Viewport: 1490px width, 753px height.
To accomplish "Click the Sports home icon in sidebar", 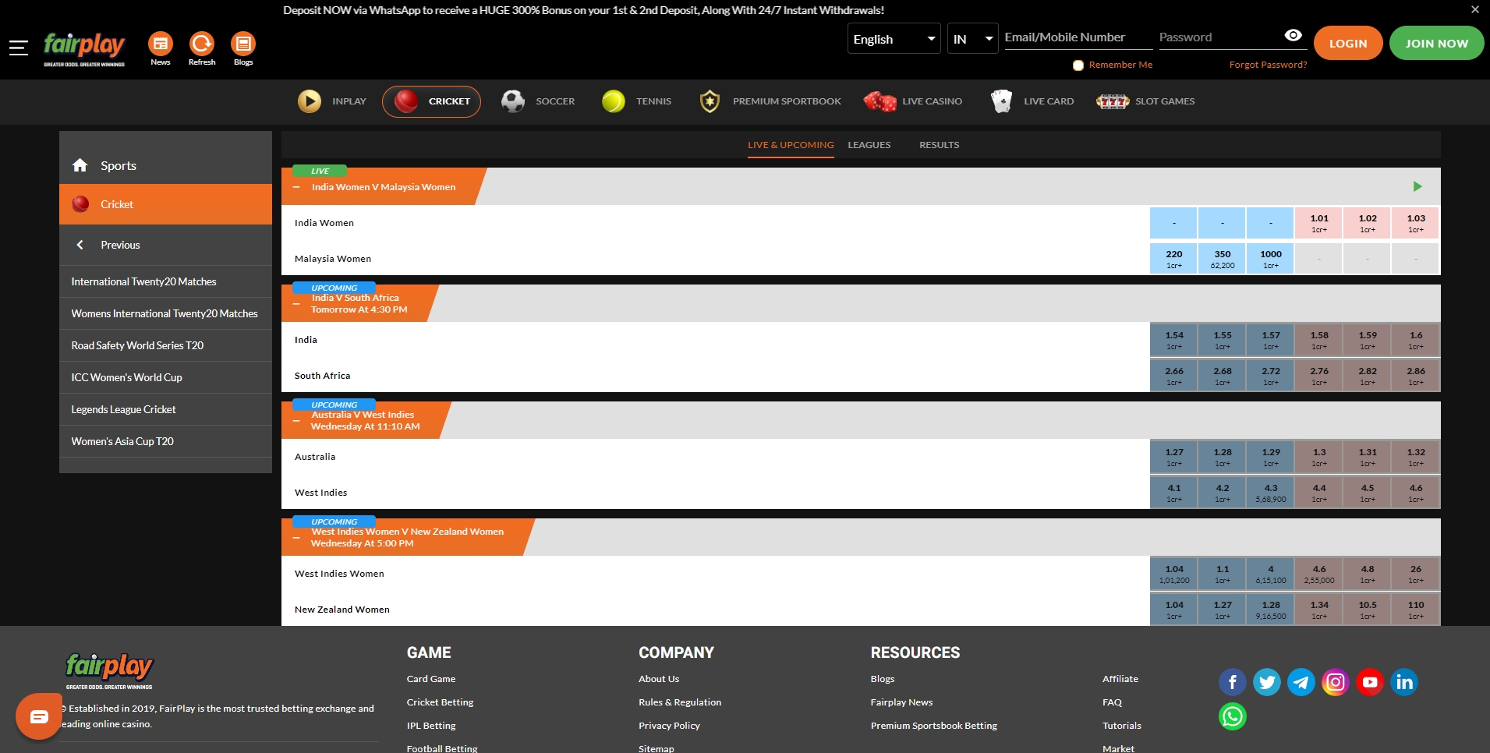I will 80,165.
